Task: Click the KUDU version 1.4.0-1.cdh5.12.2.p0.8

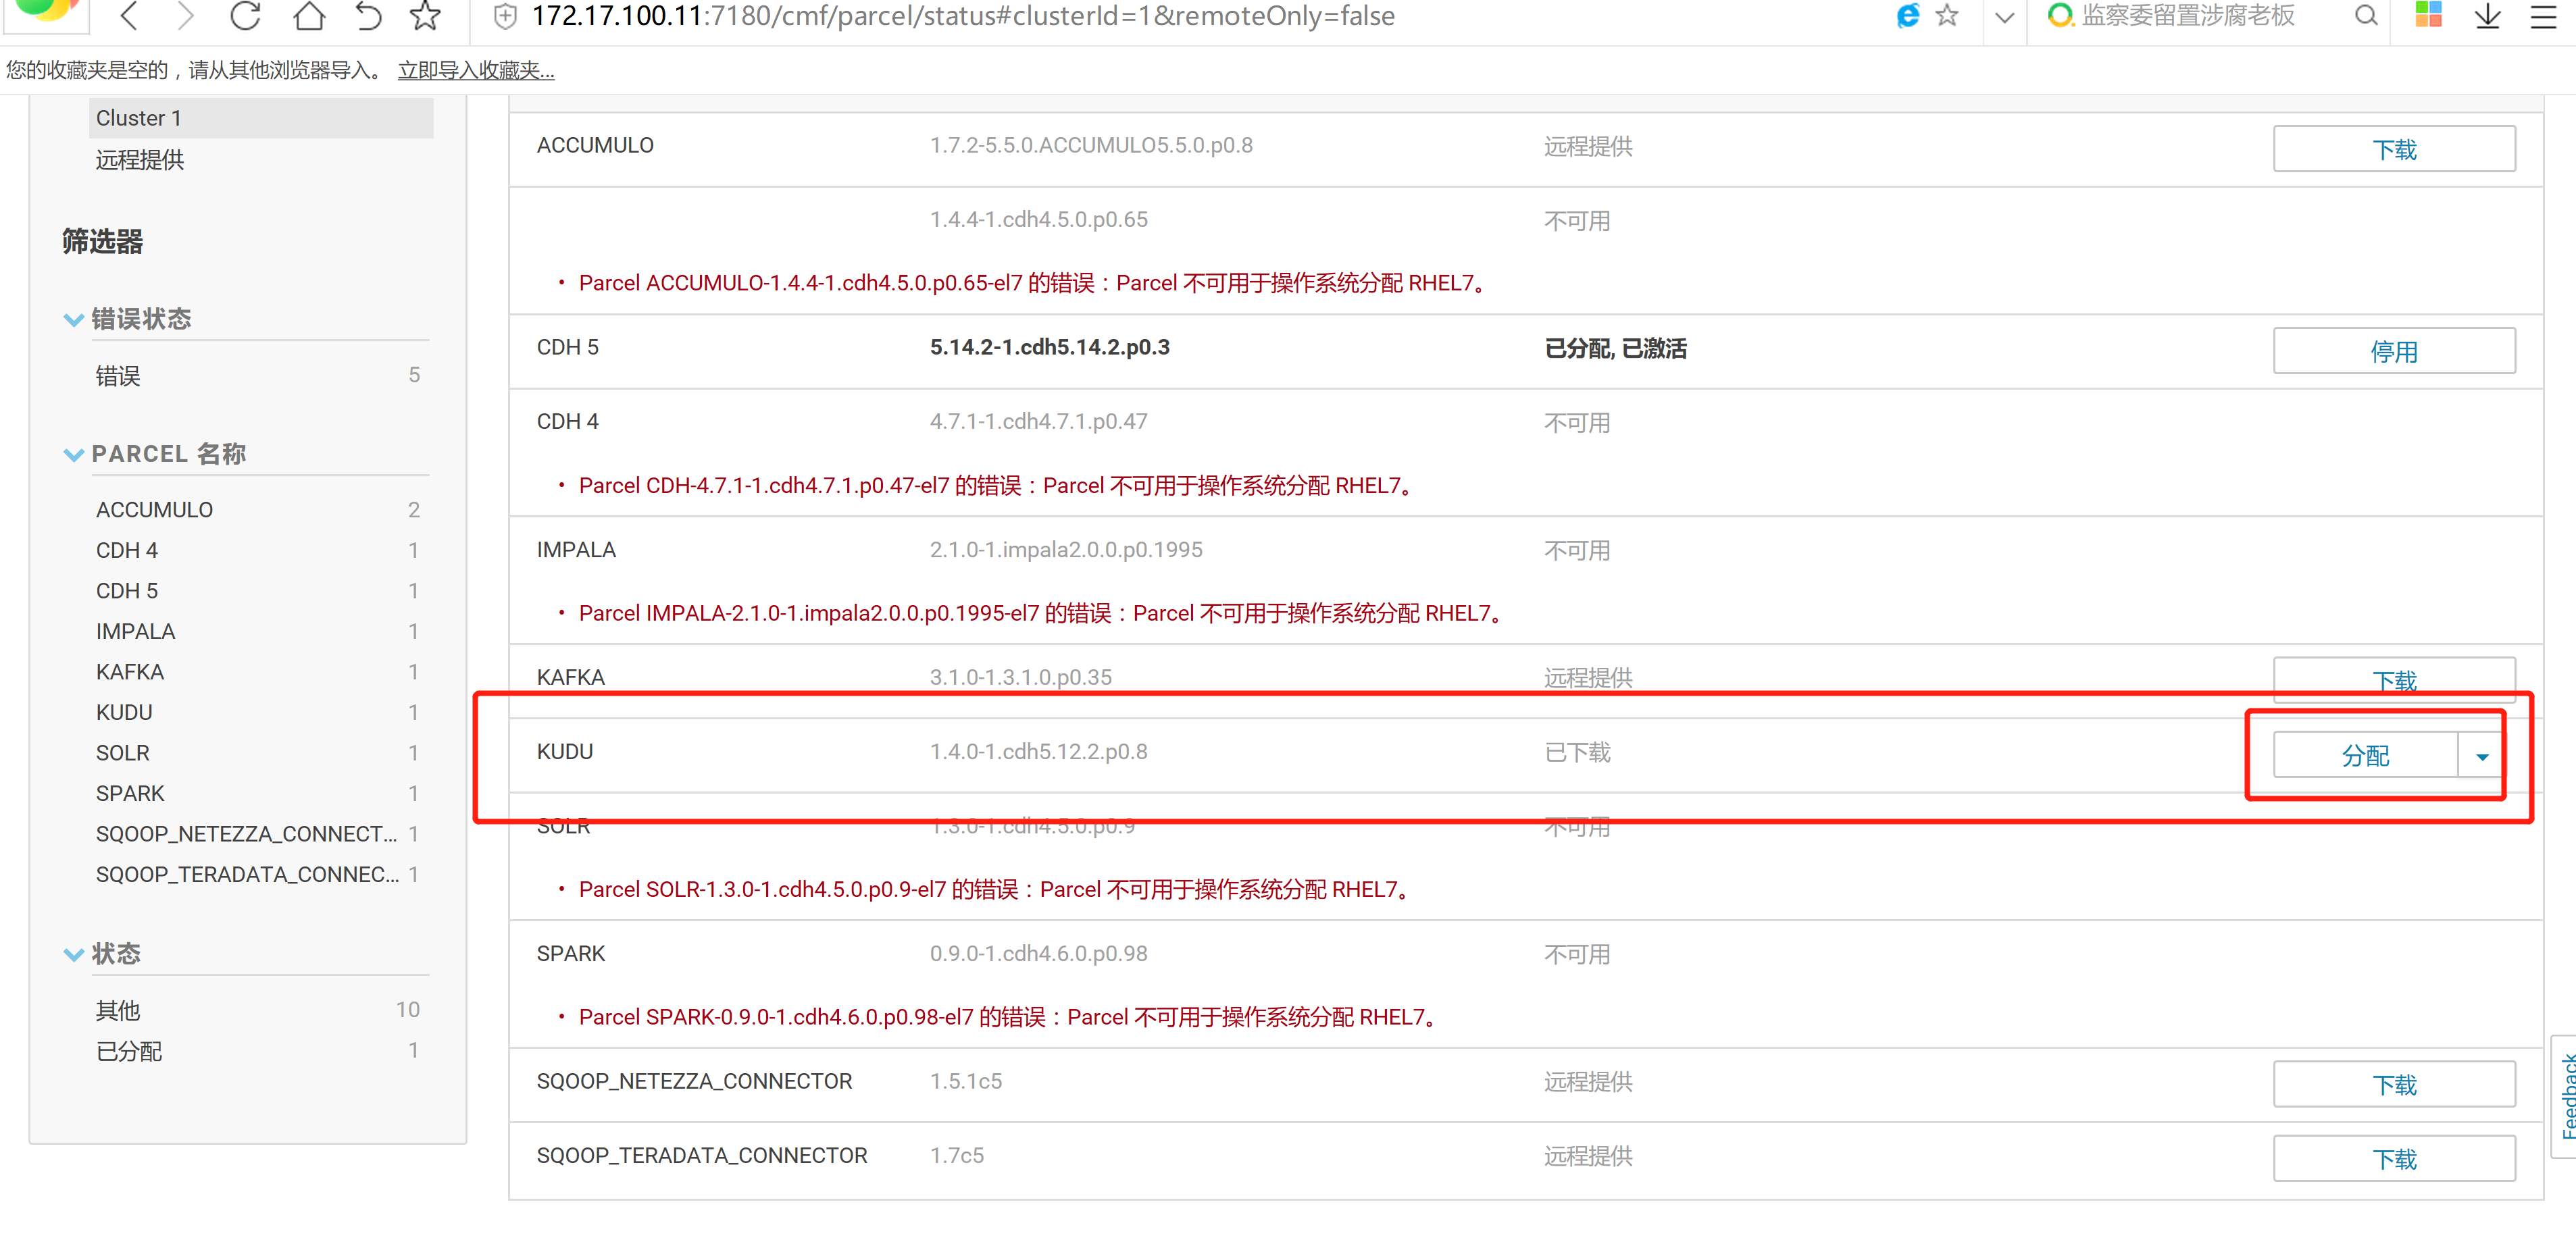Action: point(1038,751)
